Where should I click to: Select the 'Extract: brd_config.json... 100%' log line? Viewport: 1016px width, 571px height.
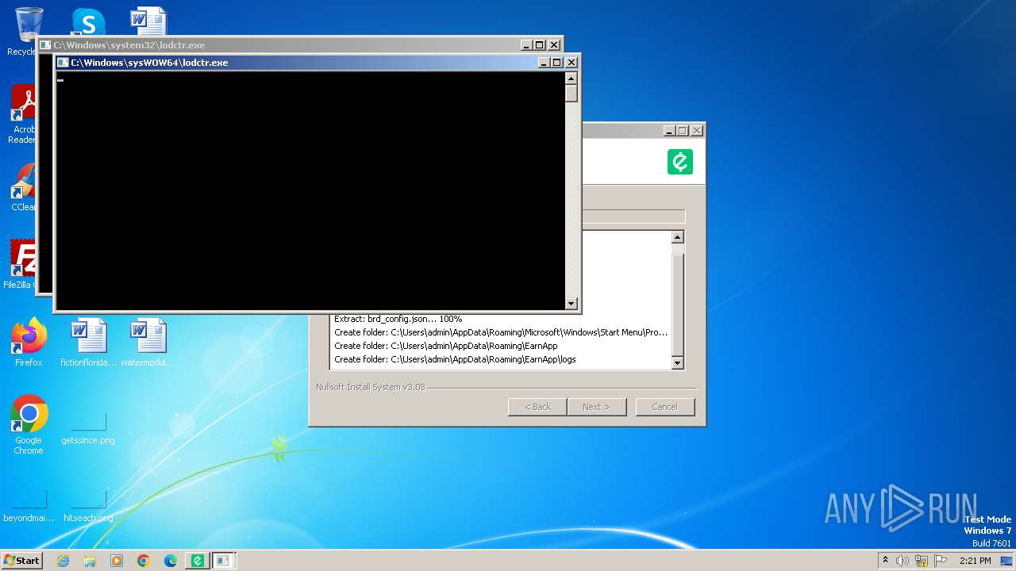(x=398, y=319)
